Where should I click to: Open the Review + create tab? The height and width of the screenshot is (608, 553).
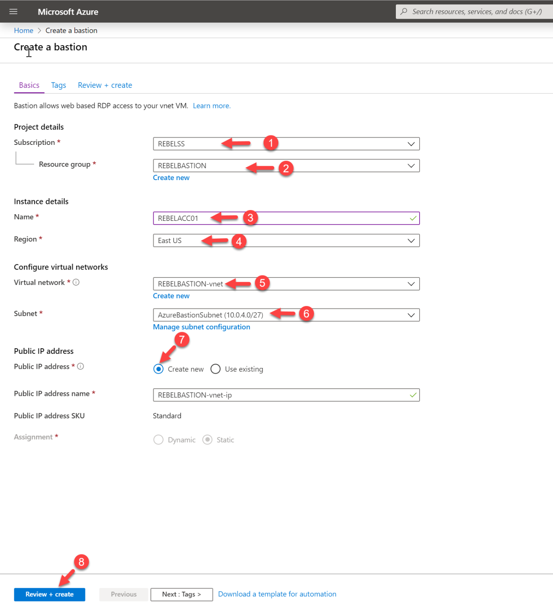coord(105,85)
